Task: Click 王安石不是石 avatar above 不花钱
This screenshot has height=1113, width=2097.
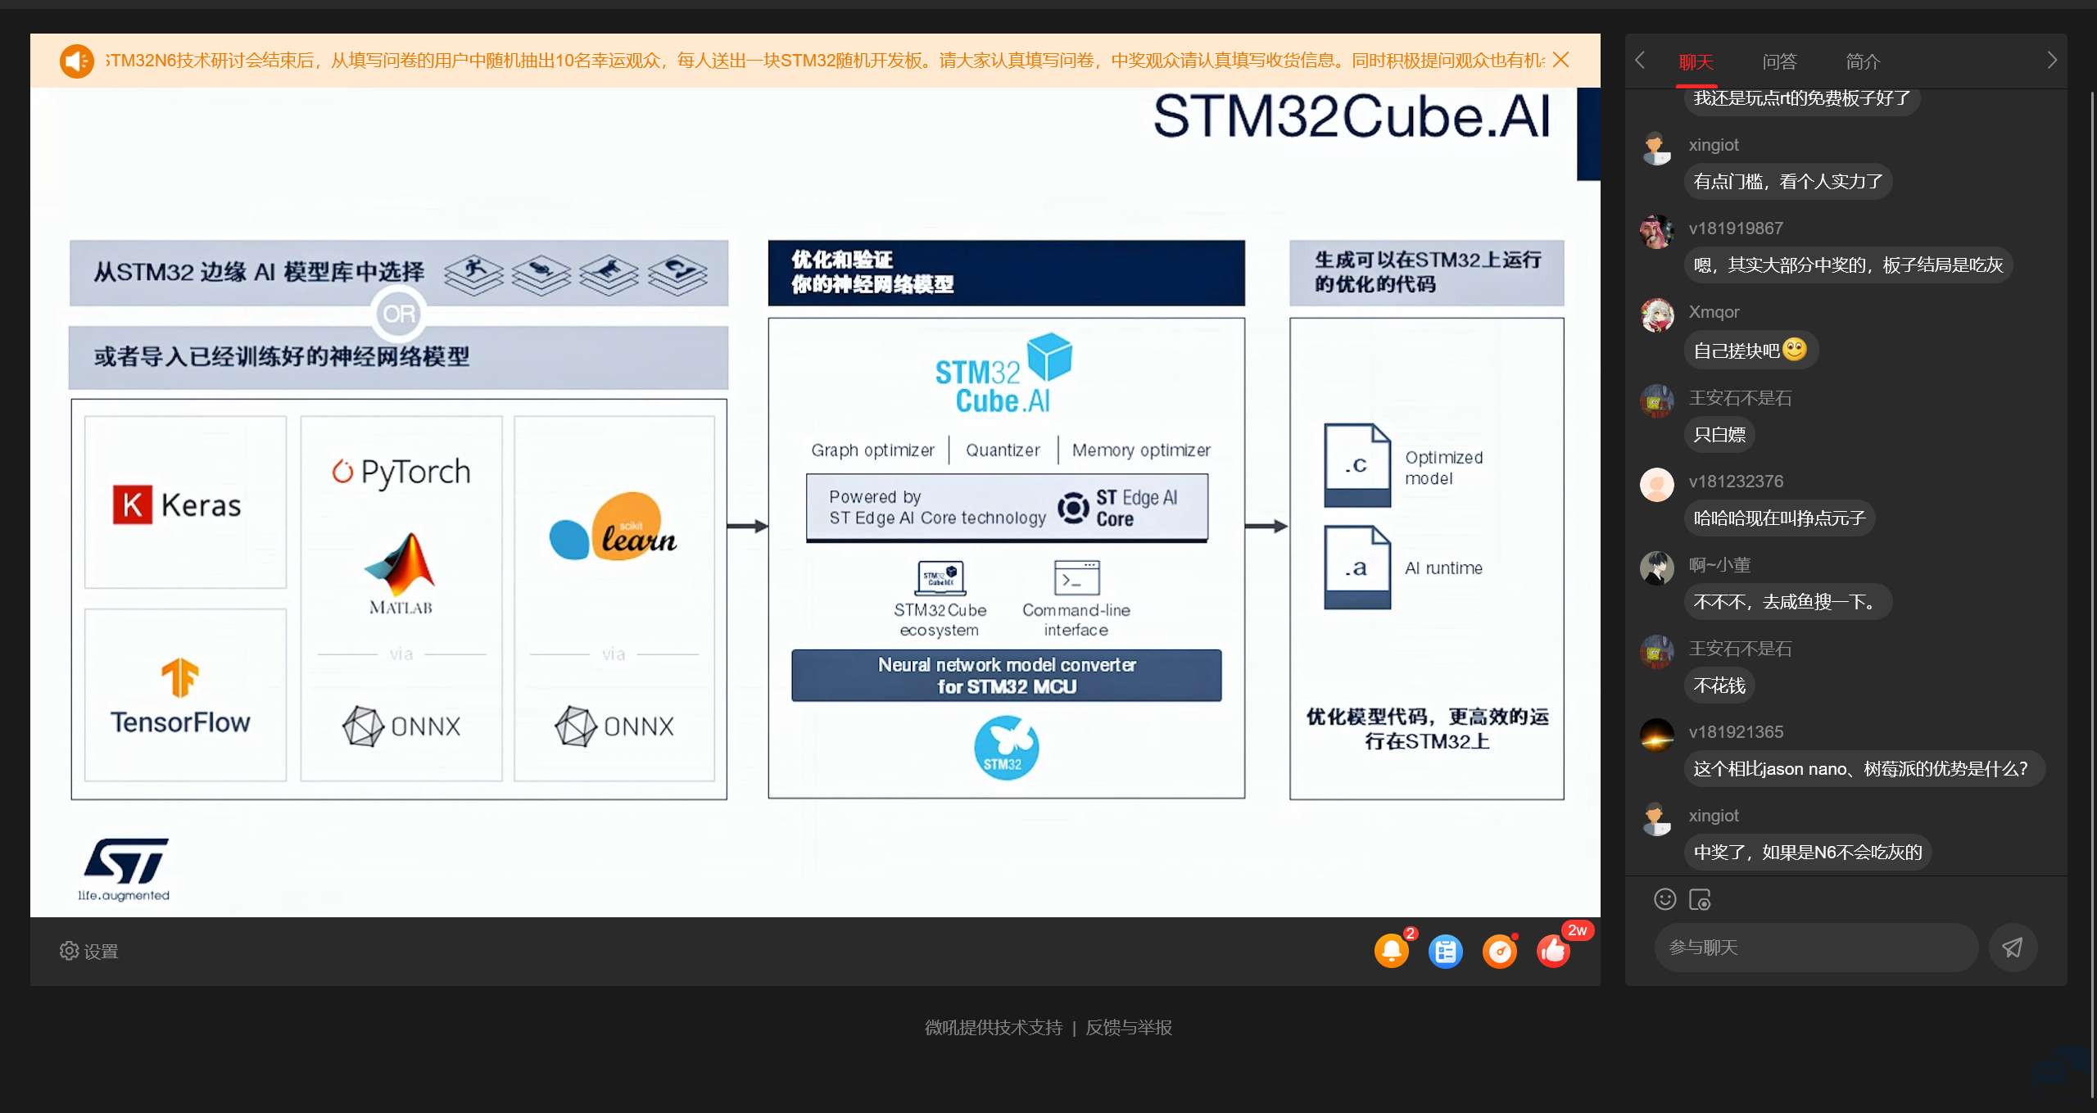Action: pos(1656,652)
